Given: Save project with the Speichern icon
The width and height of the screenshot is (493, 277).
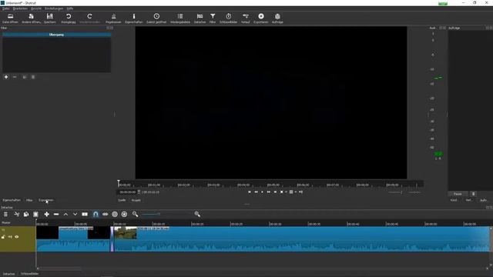Looking at the screenshot, I should tap(49, 18).
